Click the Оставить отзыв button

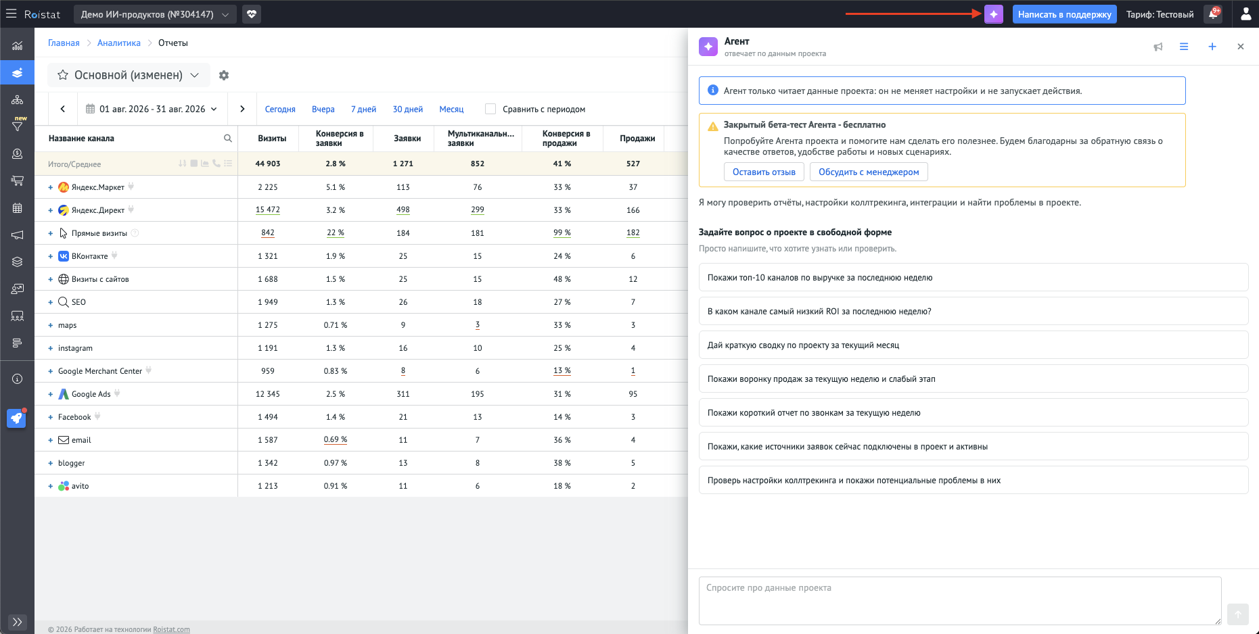pyautogui.click(x=764, y=172)
